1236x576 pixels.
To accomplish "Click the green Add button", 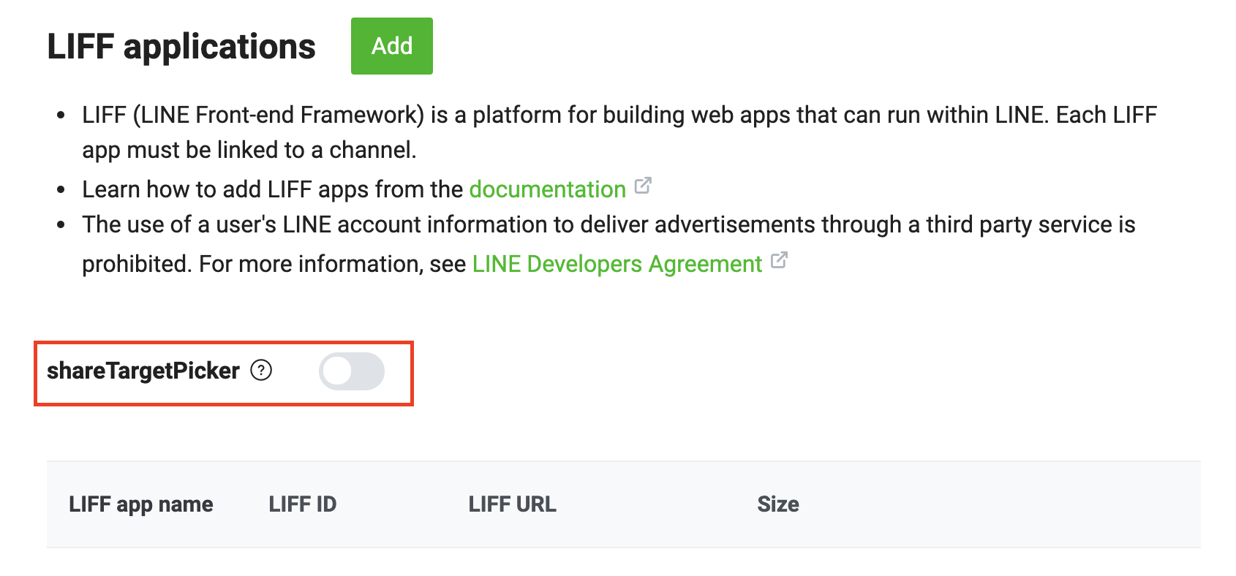I will [392, 46].
